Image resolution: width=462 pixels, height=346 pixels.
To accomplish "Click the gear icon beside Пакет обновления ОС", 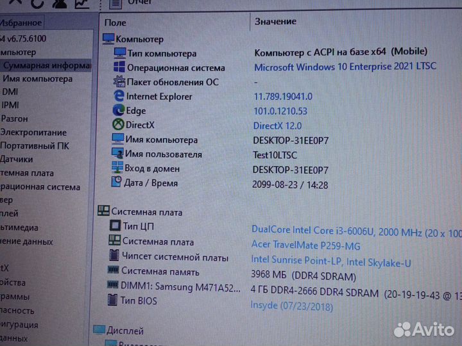I will coord(119,81).
